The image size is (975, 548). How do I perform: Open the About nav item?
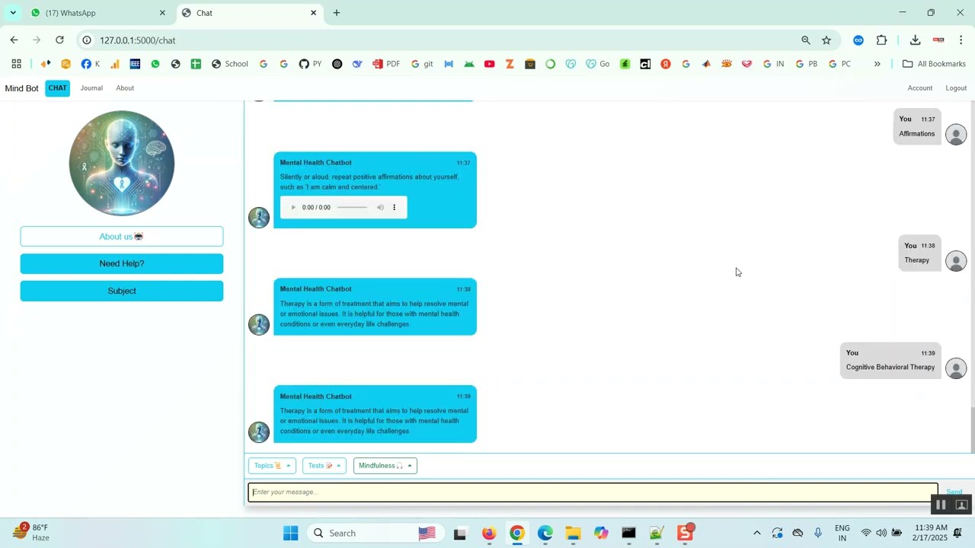coord(125,88)
